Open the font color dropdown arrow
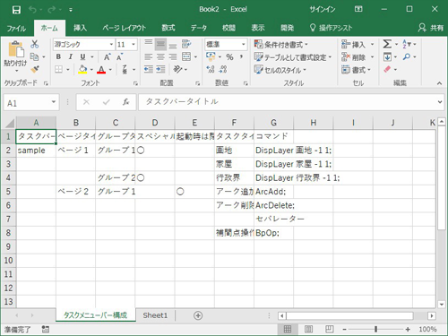448x336 pixels. coord(110,70)
